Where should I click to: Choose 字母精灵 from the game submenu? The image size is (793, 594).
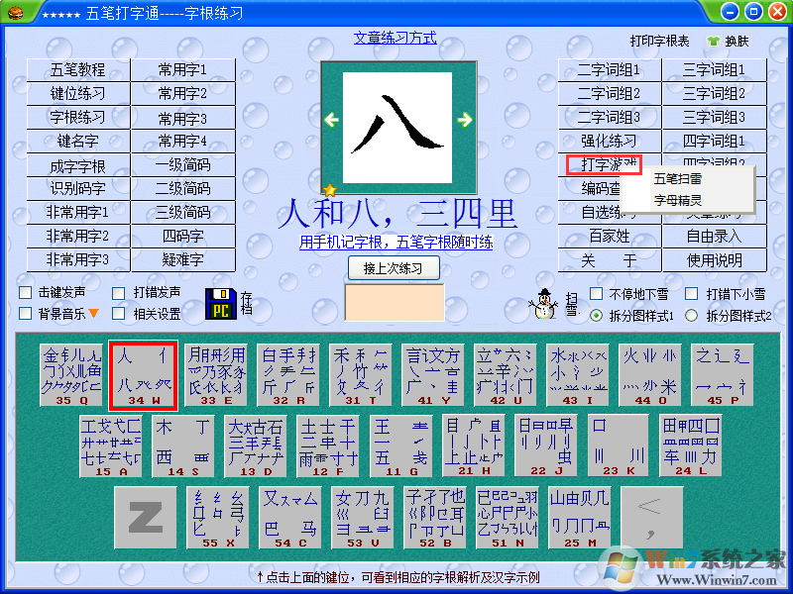pos(679,201)
